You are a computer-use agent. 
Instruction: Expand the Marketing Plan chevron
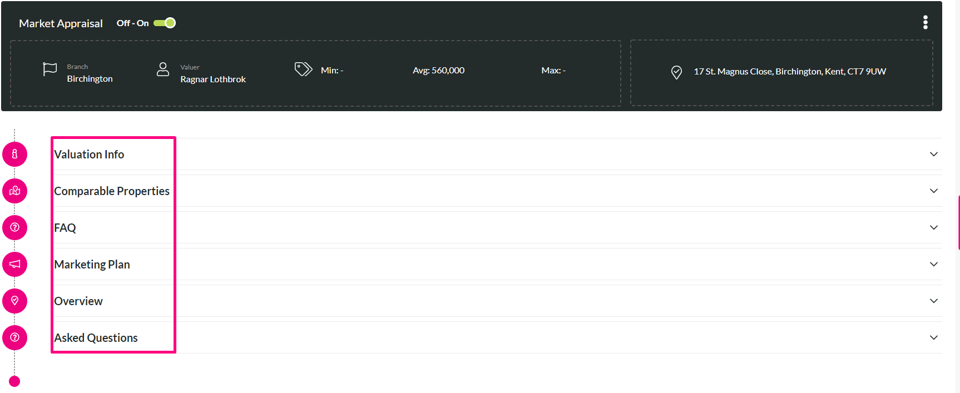(934, 264)
